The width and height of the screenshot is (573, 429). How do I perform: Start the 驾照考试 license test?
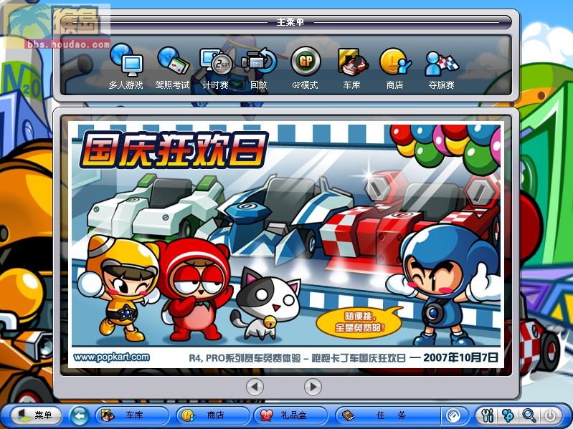click(173, 68)
